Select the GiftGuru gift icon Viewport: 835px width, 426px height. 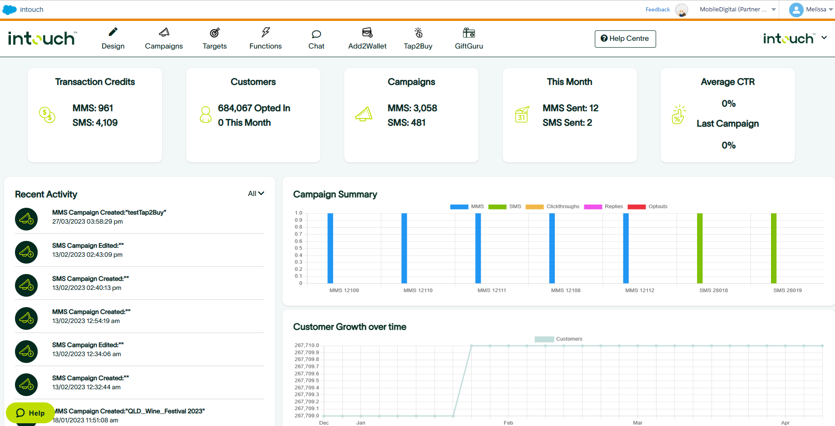pos(469,33)
